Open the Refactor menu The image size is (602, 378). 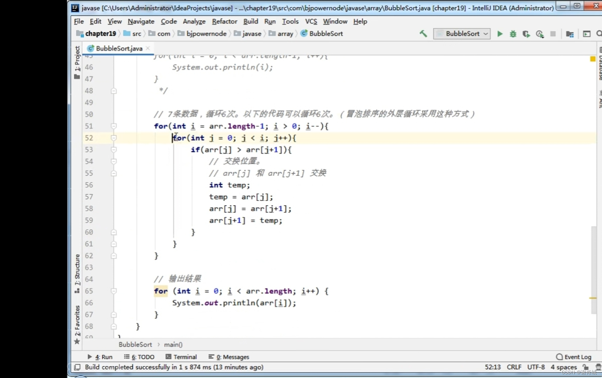pyautogui.click(x=224, y=21)
